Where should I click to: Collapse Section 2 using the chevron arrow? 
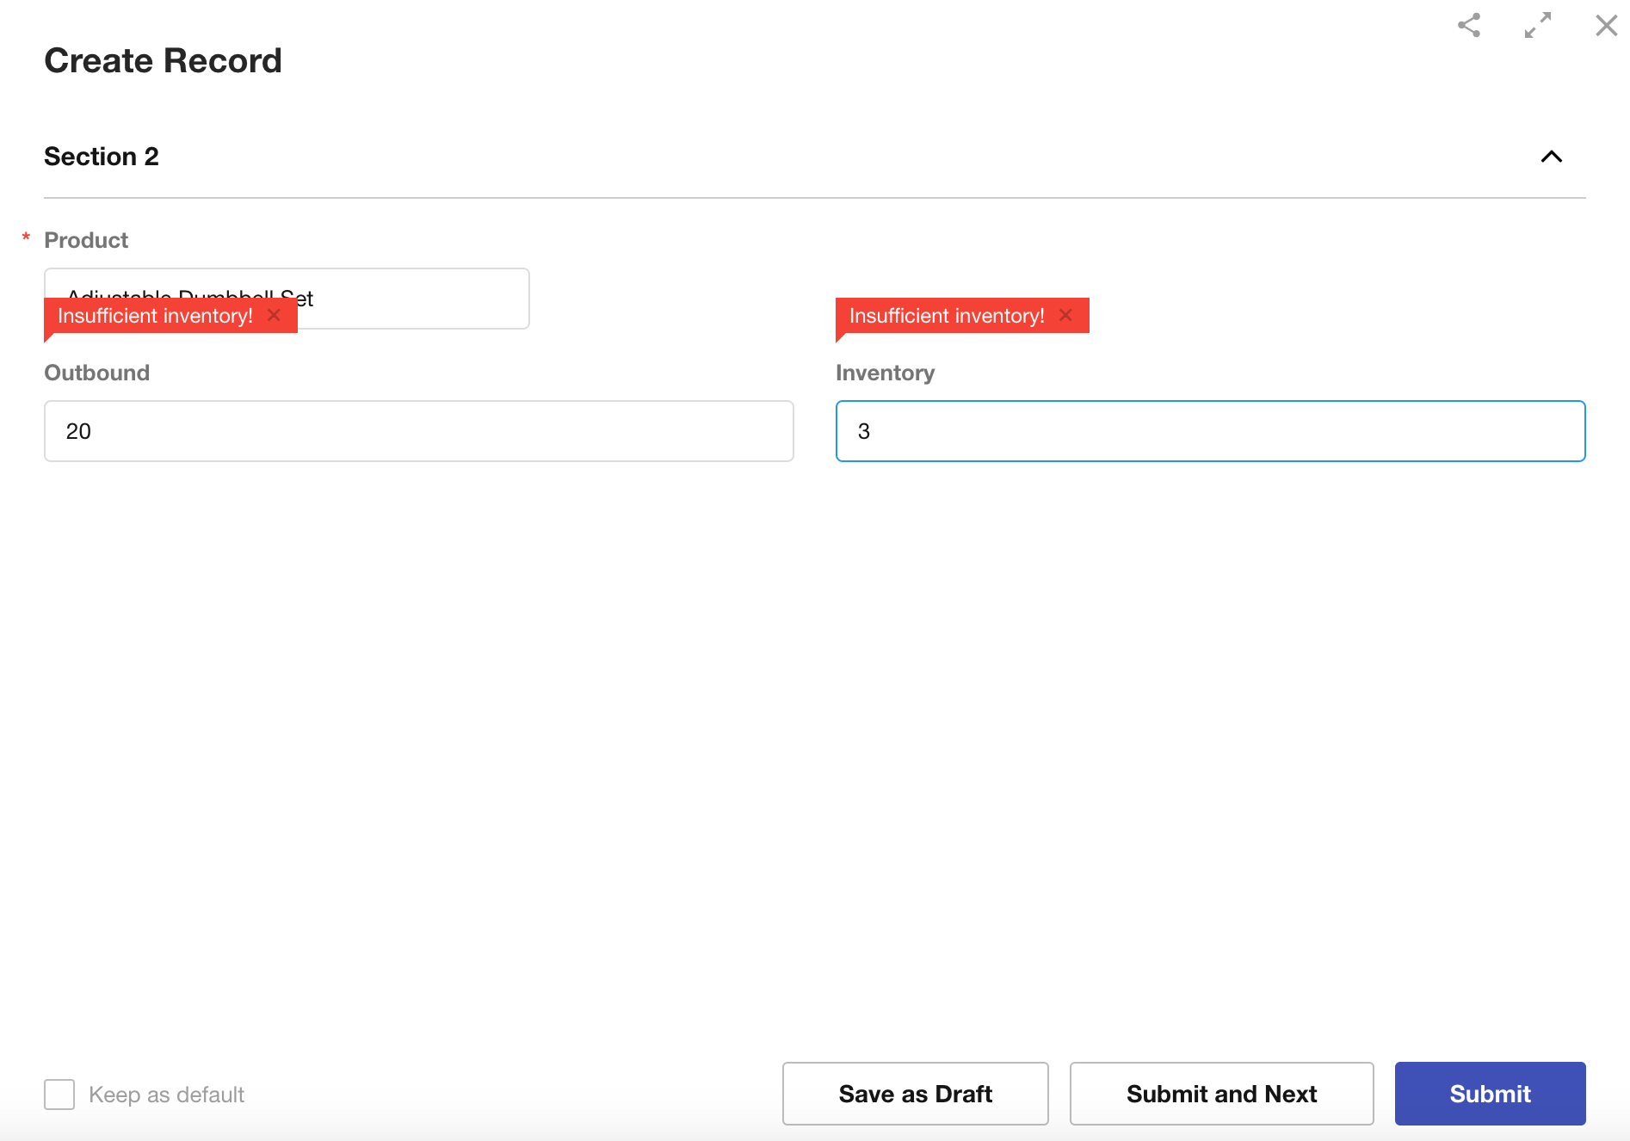(x=1551, y=157)
